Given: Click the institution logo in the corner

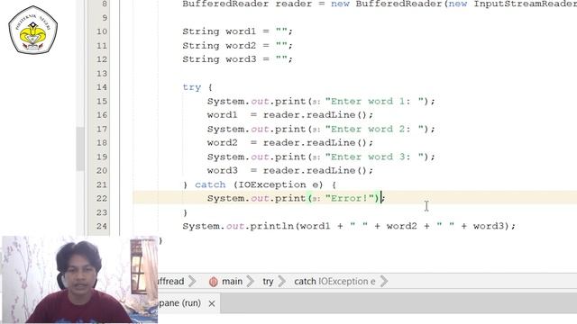Looking at the screenshot, I should click(x=32, y=30).
